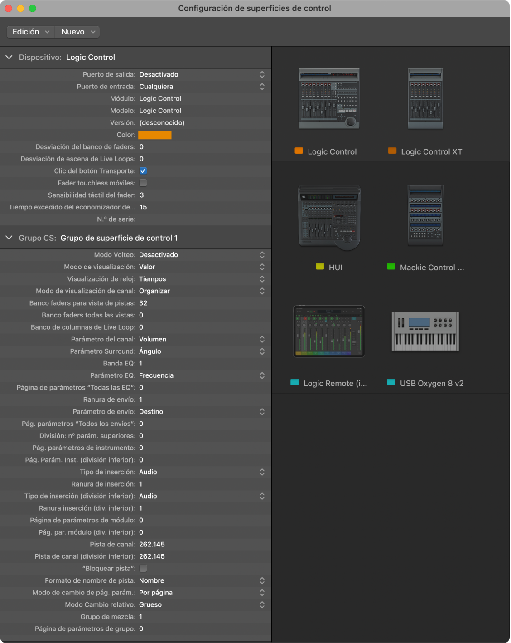Viewport: 511px width, 643px height.
Task: Open the Nuevo menu
Action: click(77, 32)
